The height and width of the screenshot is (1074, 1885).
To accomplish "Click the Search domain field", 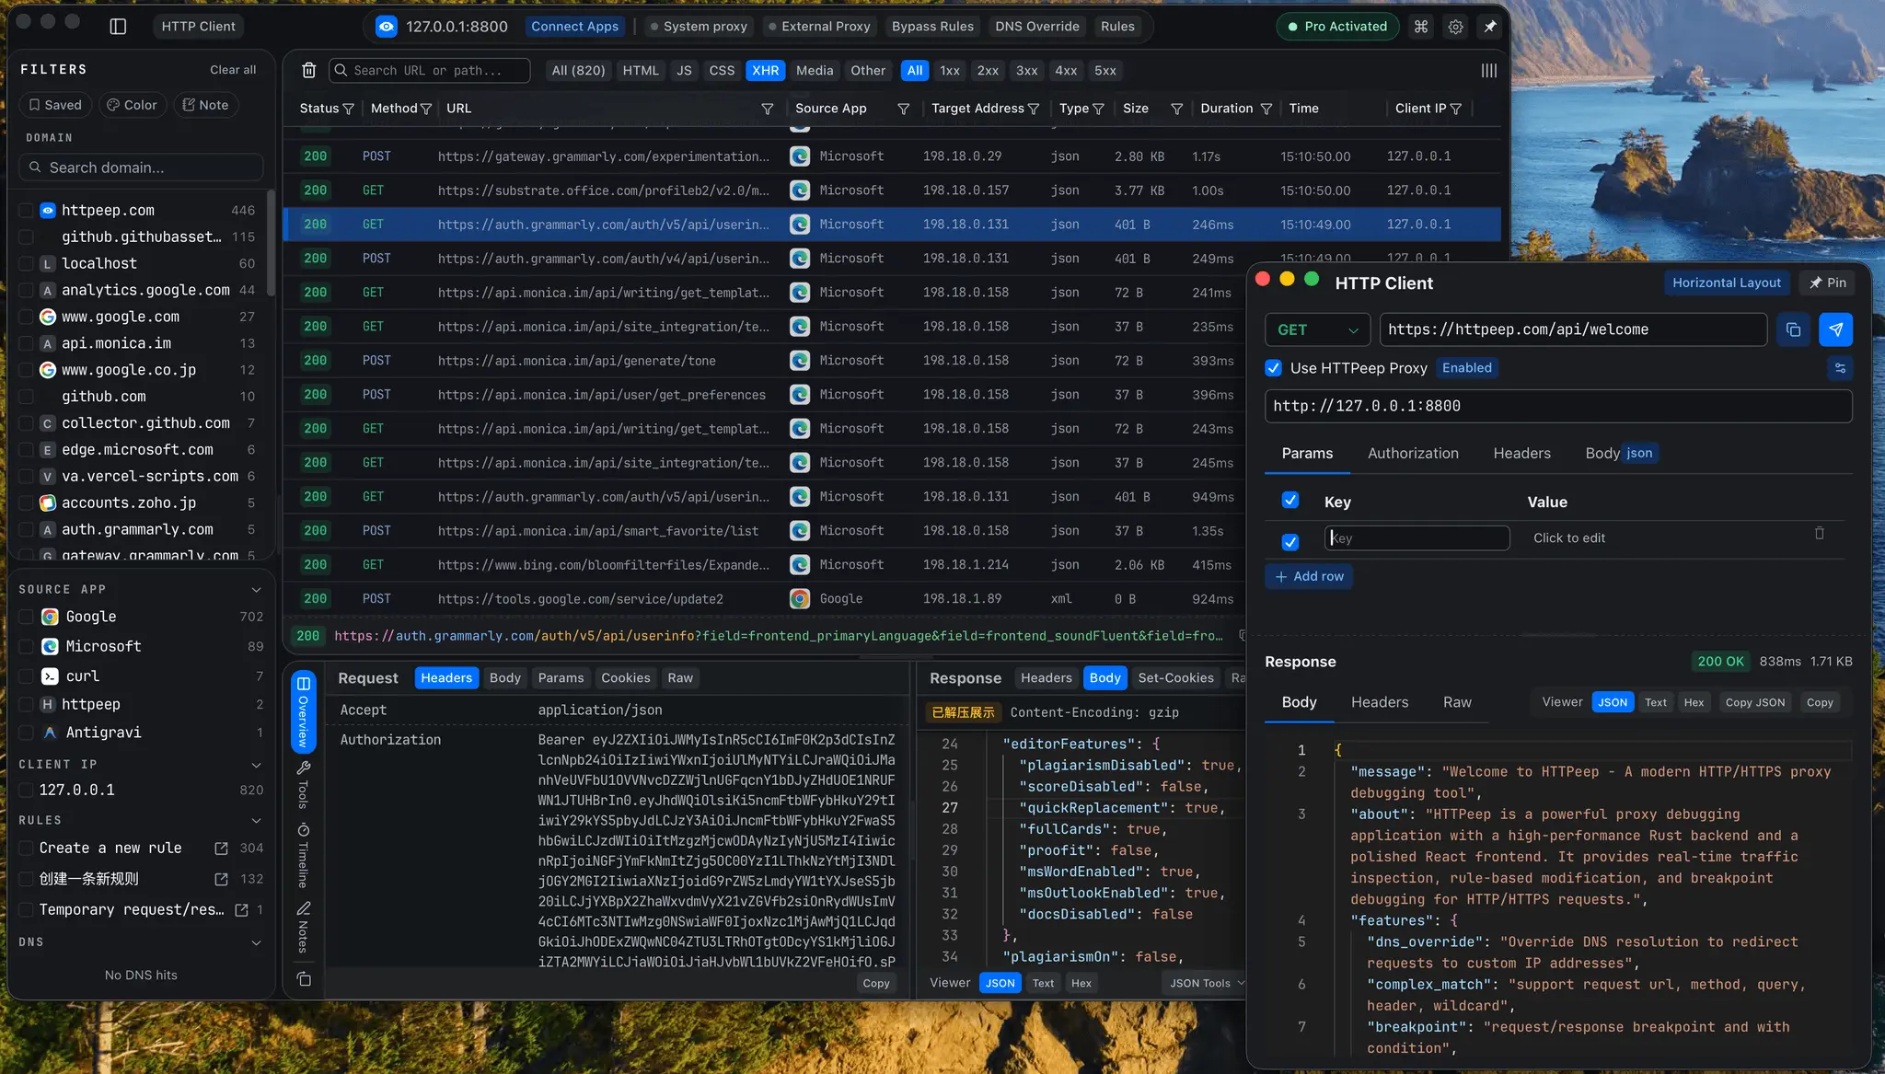I will [141, 167].
